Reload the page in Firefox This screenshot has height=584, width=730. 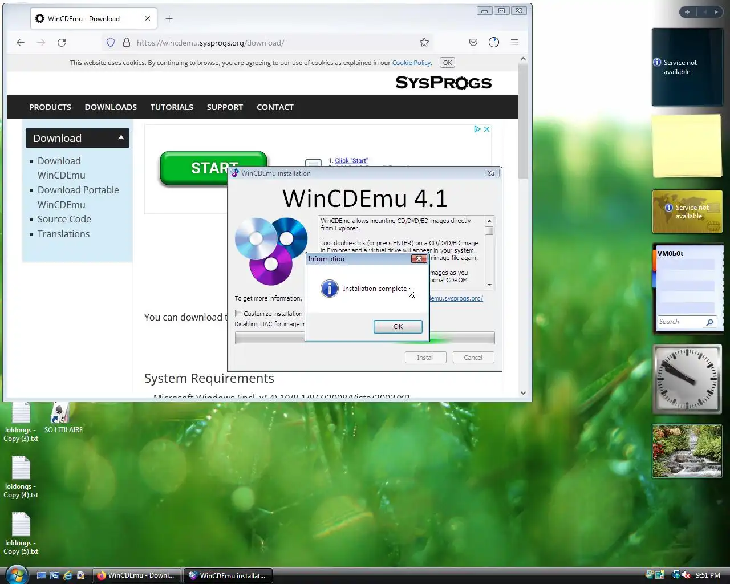coord(62,42)
